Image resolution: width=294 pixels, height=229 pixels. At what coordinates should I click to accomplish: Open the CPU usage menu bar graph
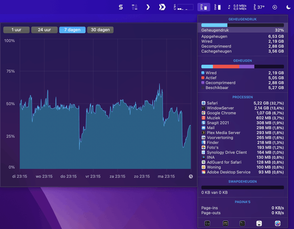[x=183, y=7]
